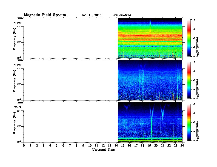Click hour 19 on the time axis
The image size is (217, 167).
[x=149, y=146]
